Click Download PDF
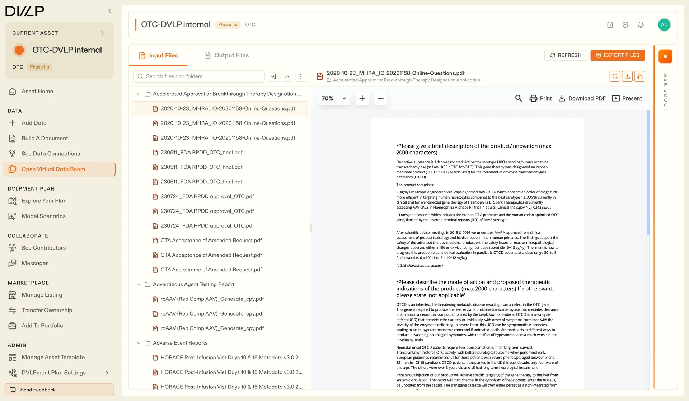This screenshot has width=689, height=401. [582, 98]
